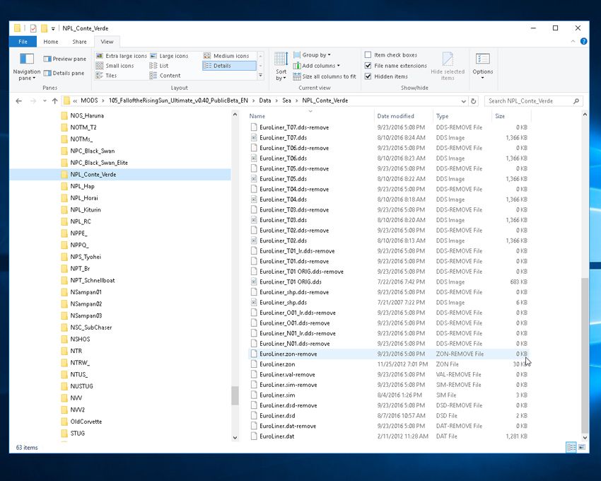This screenshot has height=481, width=601.
Task: Choose the List layout
Action: point(160,66)
